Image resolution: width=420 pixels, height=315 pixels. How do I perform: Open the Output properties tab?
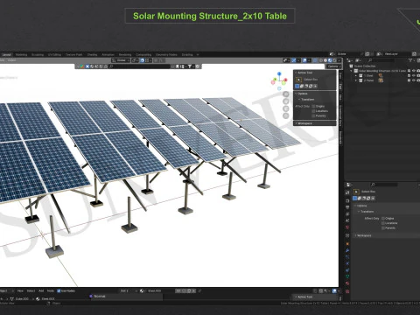(x=347, y=207)
